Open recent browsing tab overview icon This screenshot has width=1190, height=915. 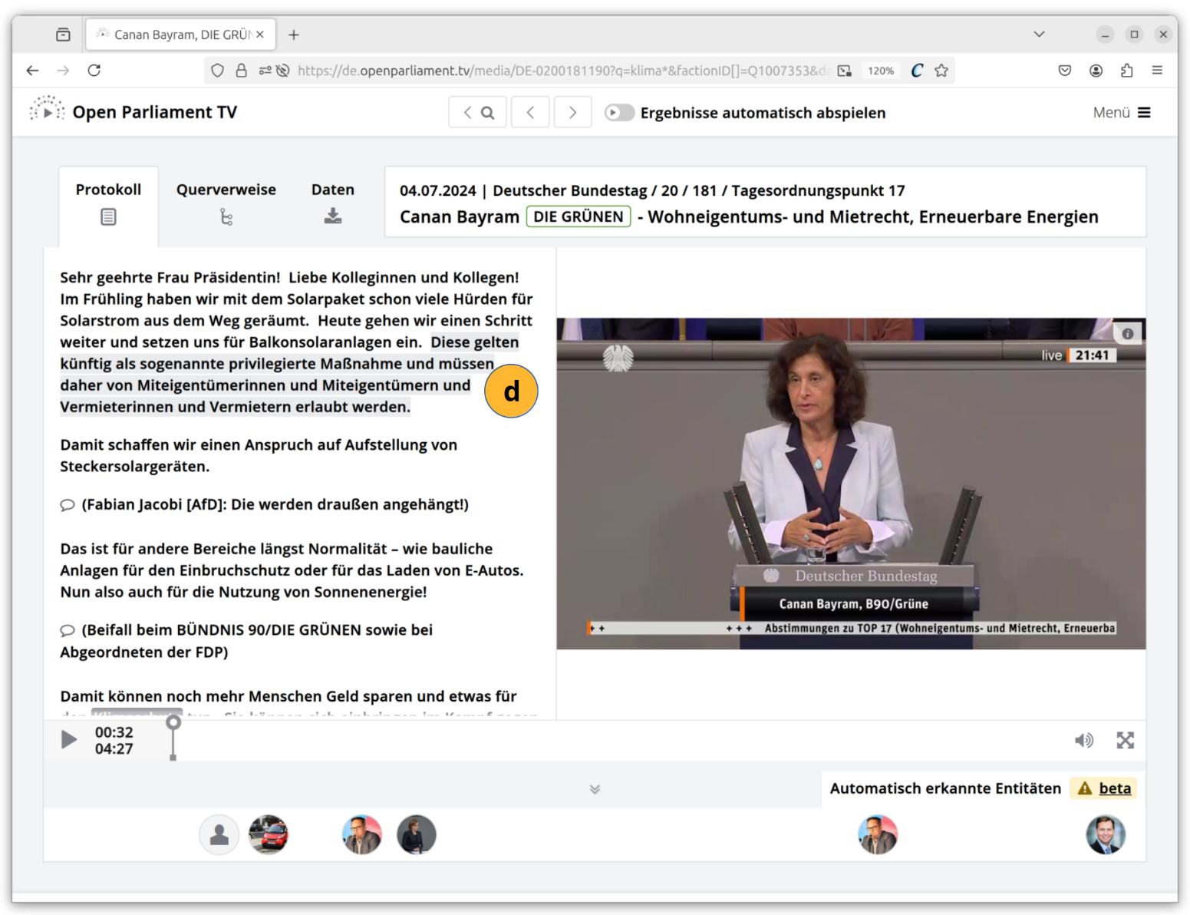[x=63, y=35]
